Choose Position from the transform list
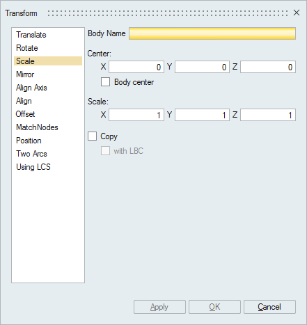The width and height of the screenshot is (307, 325). [48, 141]
